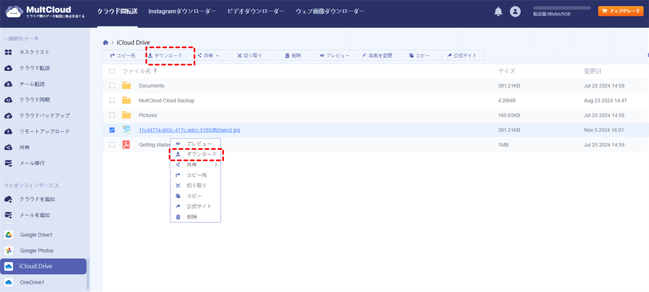Choose 削除 in the context menu

(196, 216)
